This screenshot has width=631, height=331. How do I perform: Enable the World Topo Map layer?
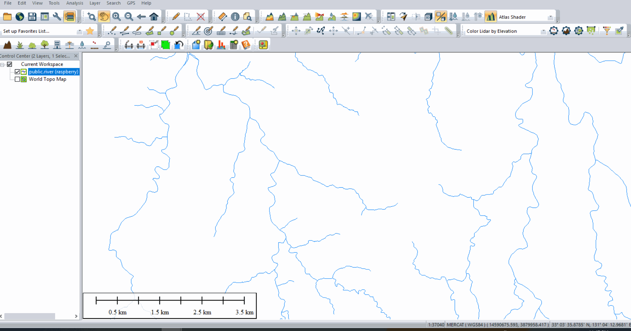(17, 79)
